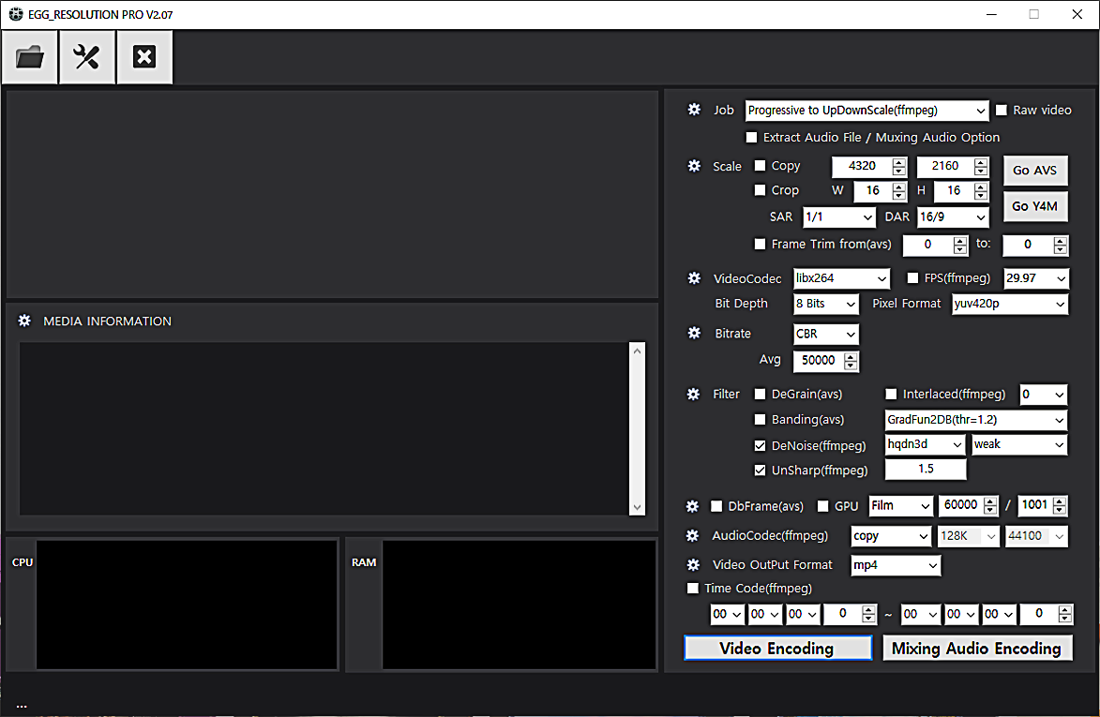Click the EGG_RESOLUTION app icon in title bar
This screenshot has width=1100, height=717.
tap(15, 14)
